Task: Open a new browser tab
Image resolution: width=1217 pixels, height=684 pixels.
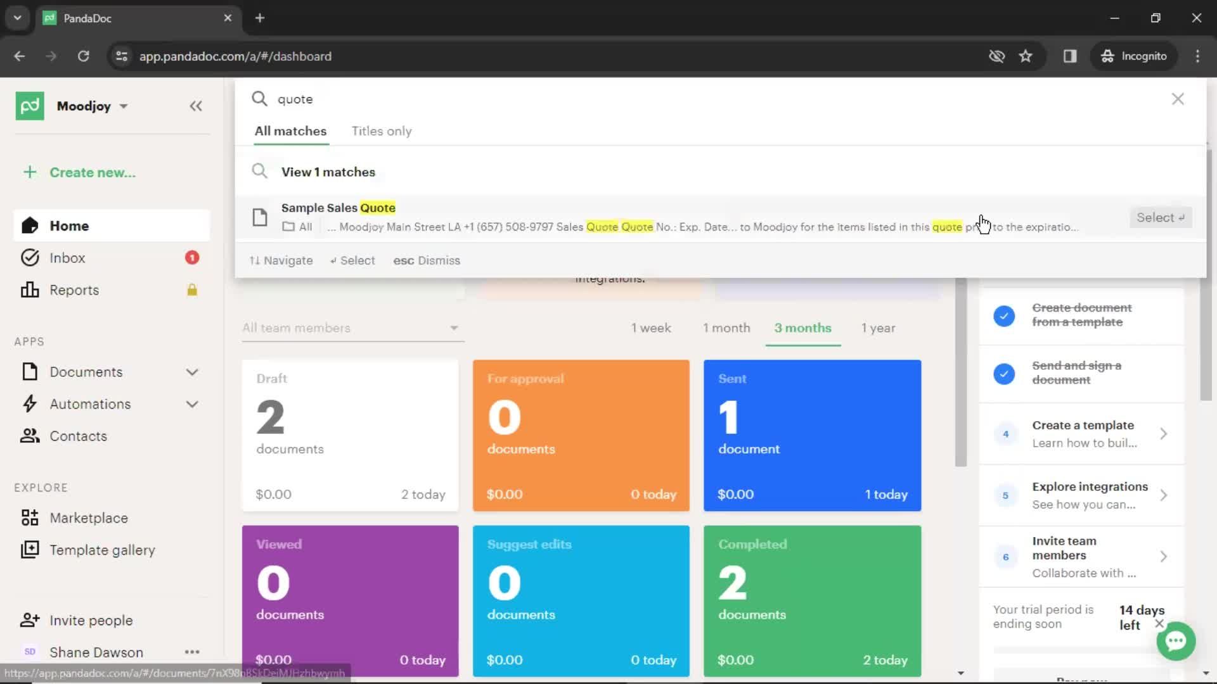Action: [x=260, y=18]
